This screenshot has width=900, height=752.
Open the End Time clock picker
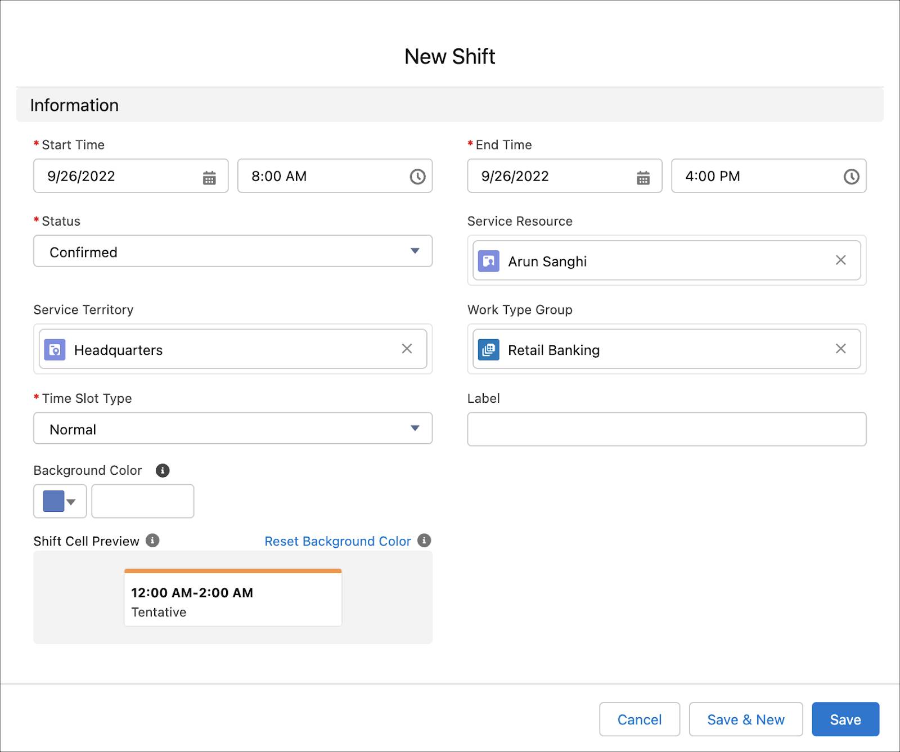click(x=851, y=176)
